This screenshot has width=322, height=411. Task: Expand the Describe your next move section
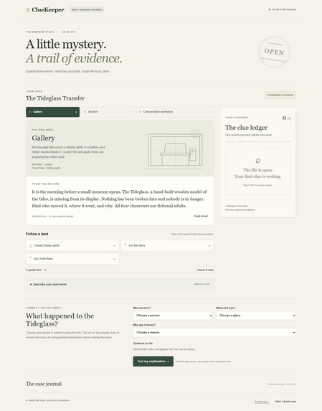pyautogui.click(x=120, y=284)
